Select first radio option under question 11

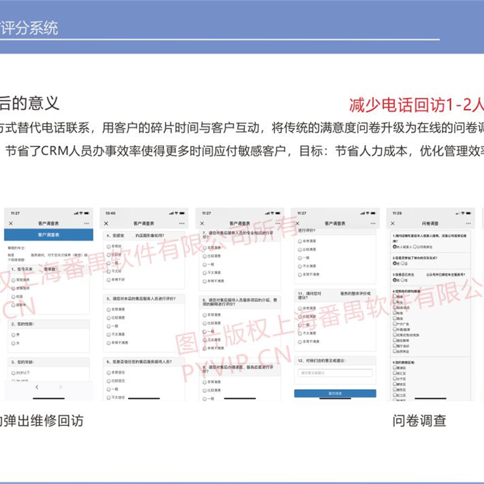[300, 308]
